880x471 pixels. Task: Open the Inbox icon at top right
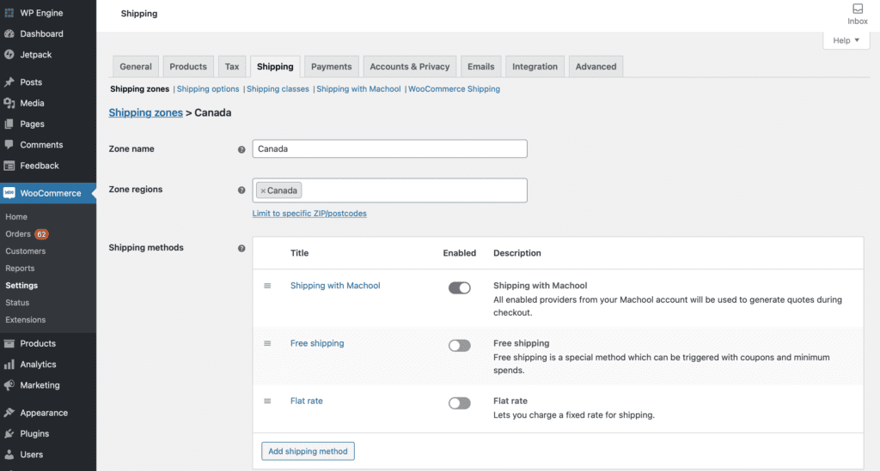click(x=858, y=9)
